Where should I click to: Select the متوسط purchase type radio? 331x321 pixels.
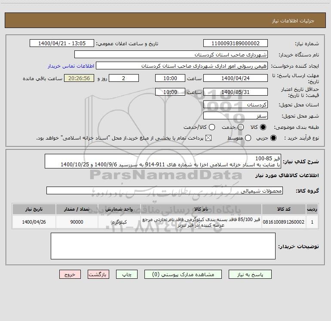click(x=248, y=138)
